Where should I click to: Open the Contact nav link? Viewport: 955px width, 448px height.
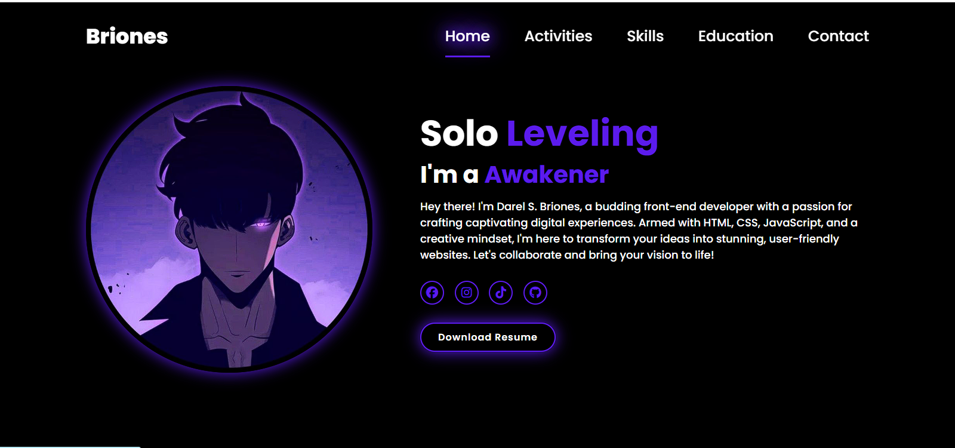pyautogui.click(x=838, y=36)
